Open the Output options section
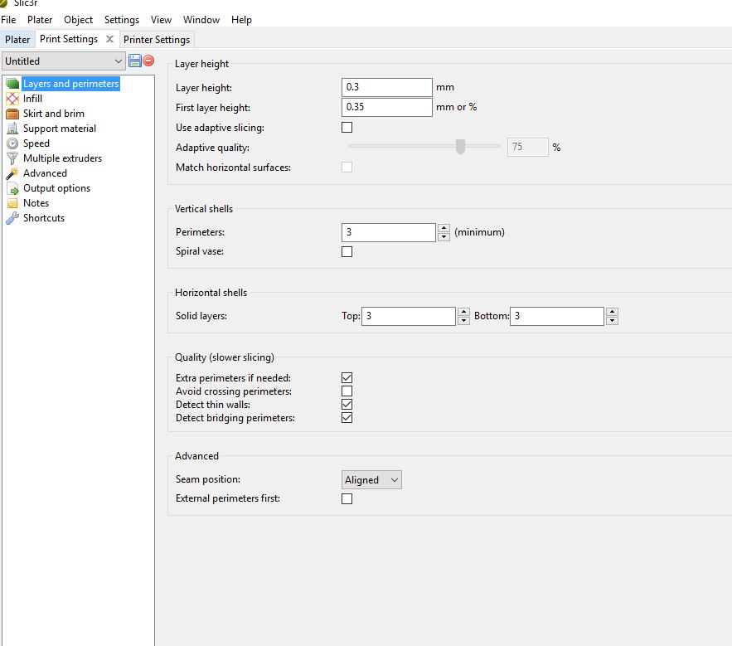 click(x=56, y=188)
